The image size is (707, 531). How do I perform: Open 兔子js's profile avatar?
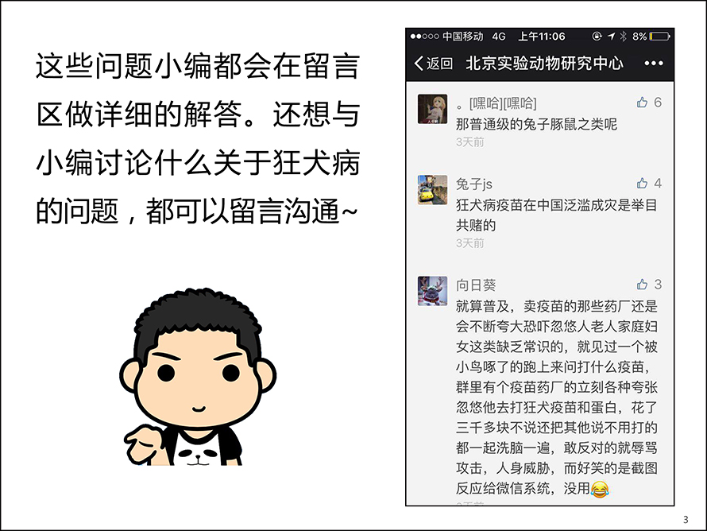click(x=432, y=190)
